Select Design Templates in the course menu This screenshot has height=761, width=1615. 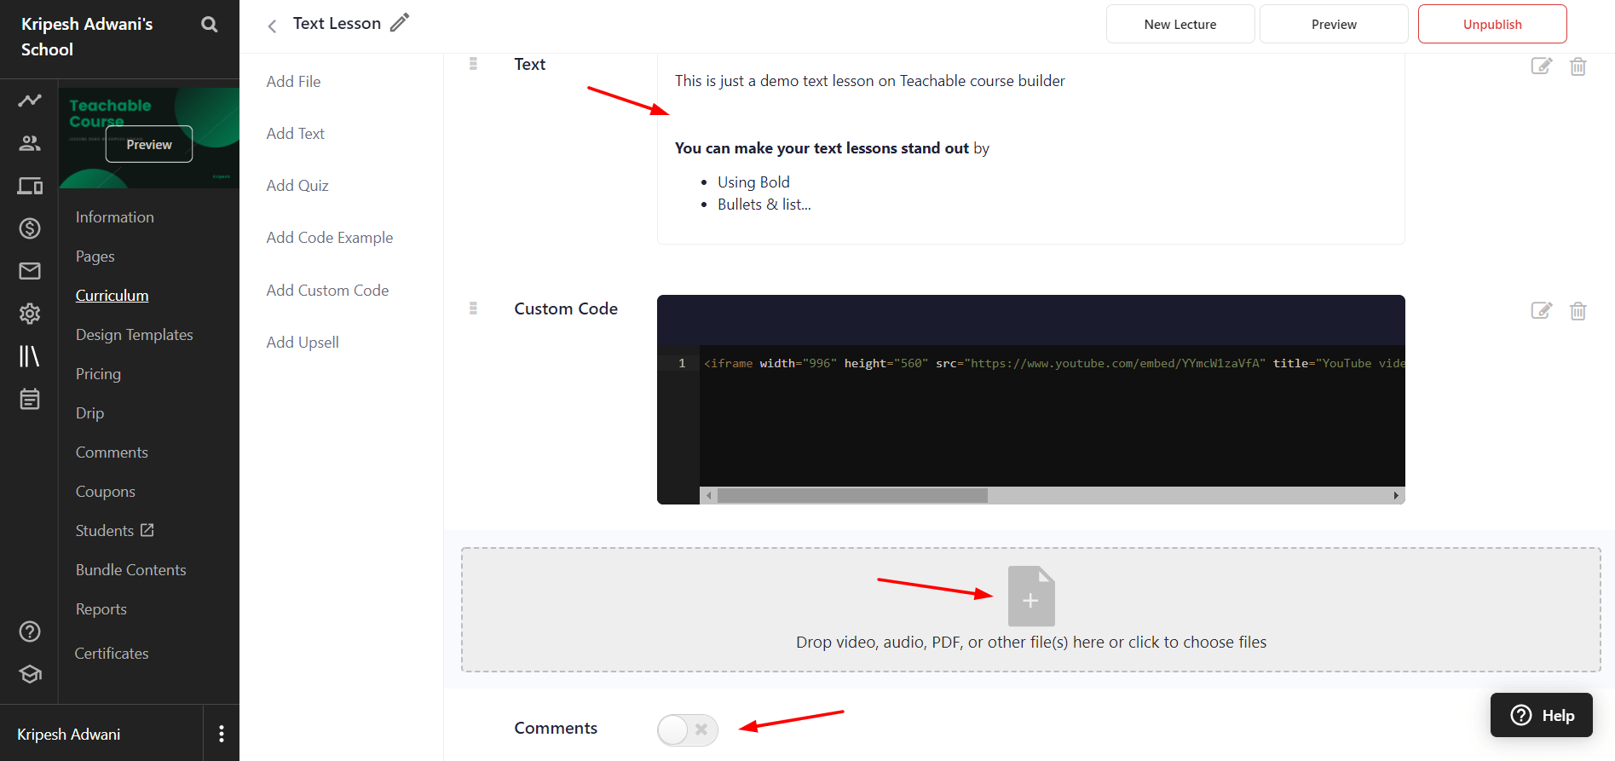point(134,335)
